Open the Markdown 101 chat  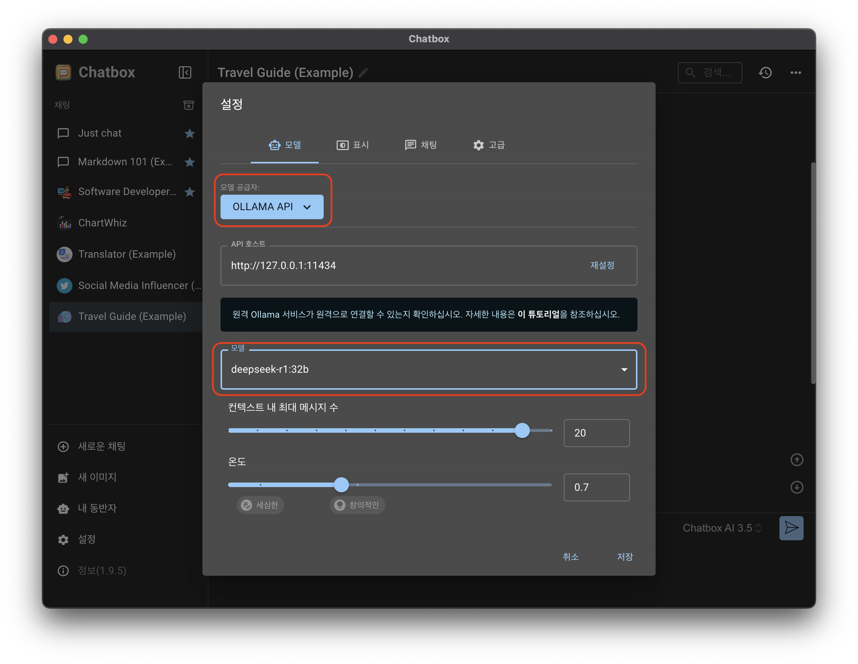(x=126, y=162)
